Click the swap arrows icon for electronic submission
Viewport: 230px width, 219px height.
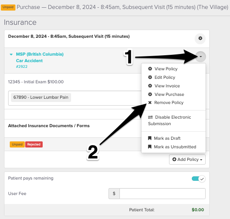(150, 117)
